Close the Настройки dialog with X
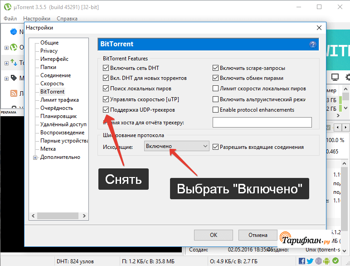 click(319, 28)
